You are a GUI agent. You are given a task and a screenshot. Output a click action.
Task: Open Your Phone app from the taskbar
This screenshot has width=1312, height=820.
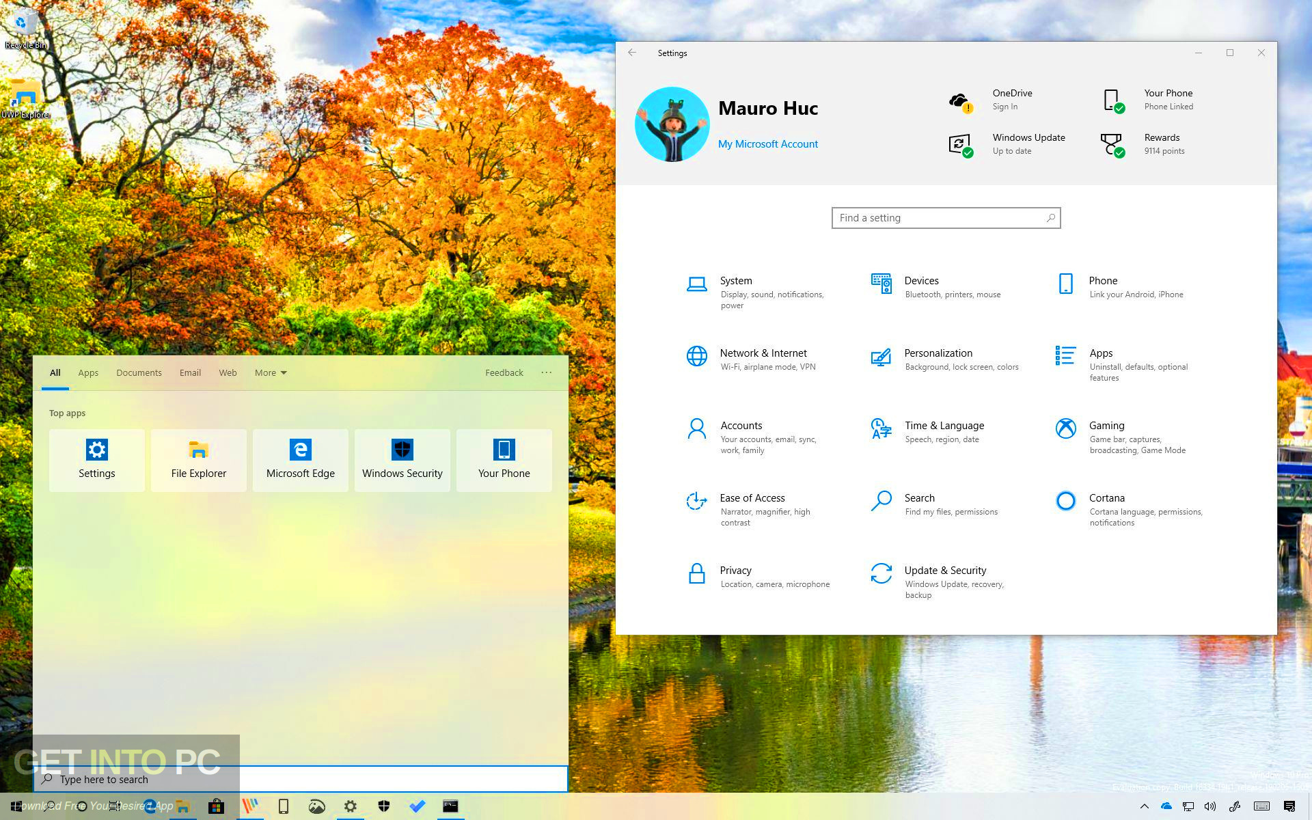click(x=283, y=806)
